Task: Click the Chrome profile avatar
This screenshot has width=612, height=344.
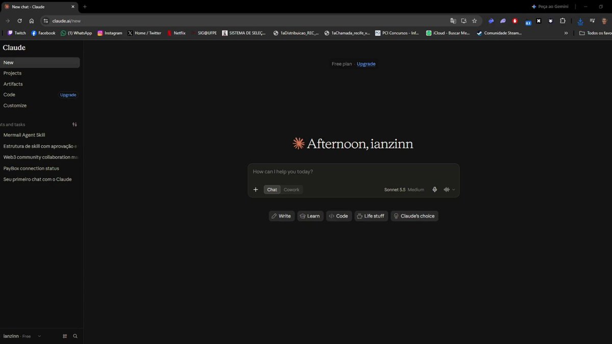Action: [604, 21]
